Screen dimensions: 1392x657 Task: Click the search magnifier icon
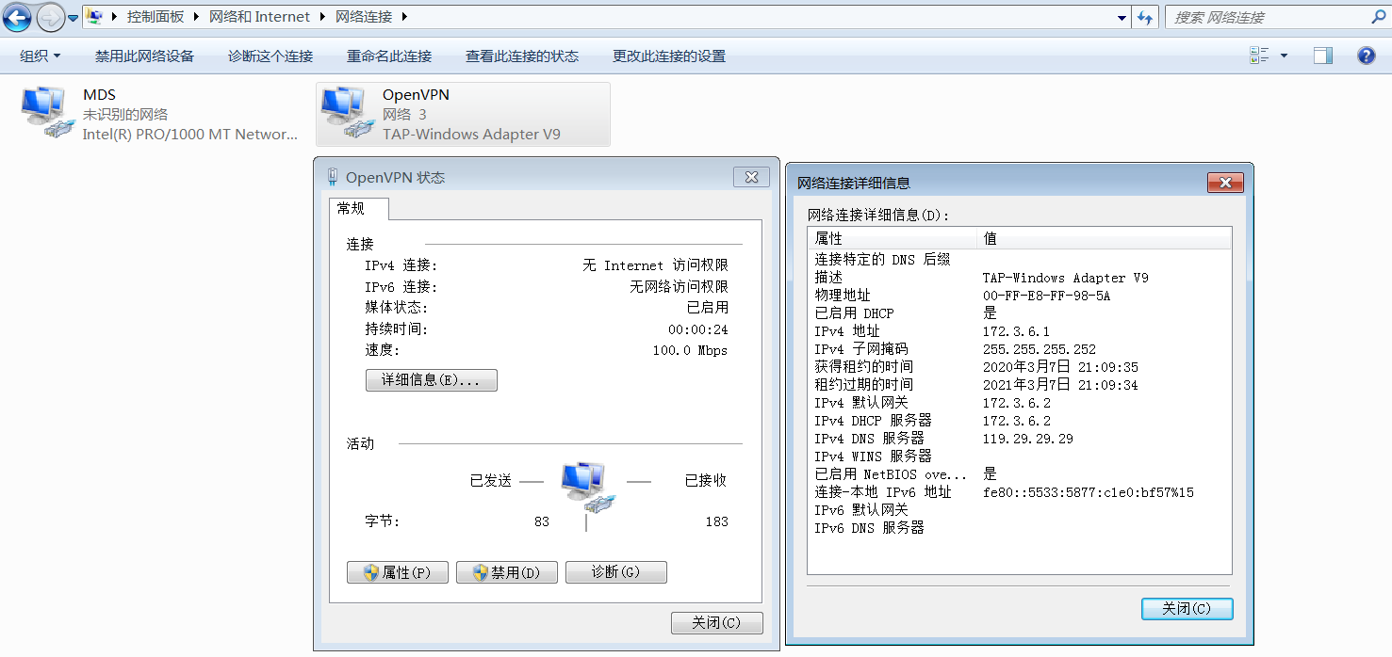point(1379,17)
